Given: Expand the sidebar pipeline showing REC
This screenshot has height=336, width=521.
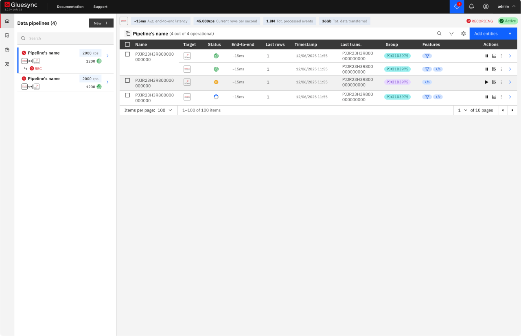Looking at the screenshot, I should coord(107,56).
